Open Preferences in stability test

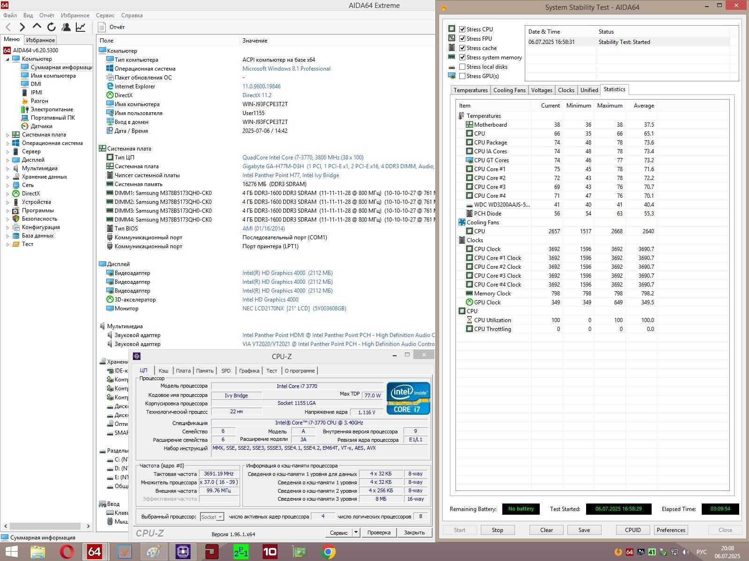click(671, 530)
